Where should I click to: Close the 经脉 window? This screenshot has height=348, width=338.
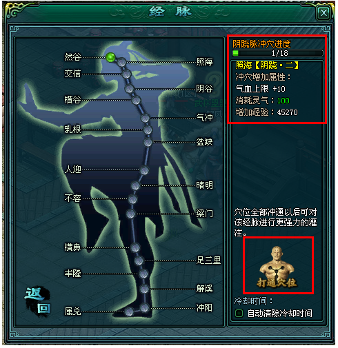pos(324,12)
